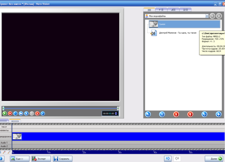Click the 20s mark on the timeline ruler
The image size is (225, 162).
pos(84,152)
